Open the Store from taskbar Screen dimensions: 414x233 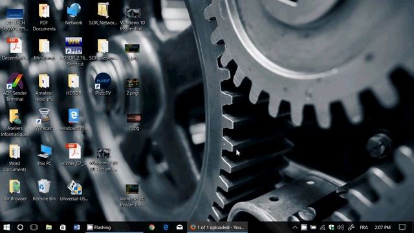click(63, 227)
